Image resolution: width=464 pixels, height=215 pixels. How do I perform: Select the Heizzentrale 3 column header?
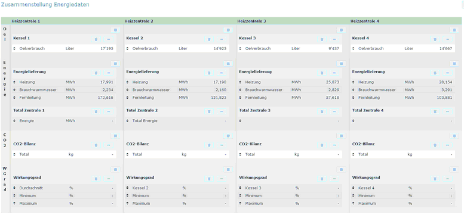[252, 21]
